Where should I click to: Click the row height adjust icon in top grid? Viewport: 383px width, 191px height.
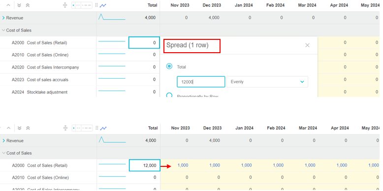click(64, 5)
